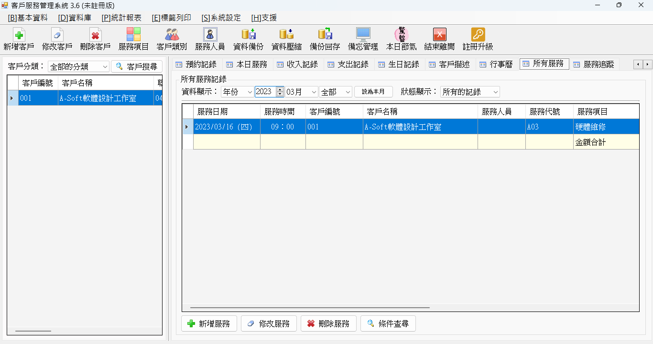Open the 年份 display mode dropdown
Screen dimensions: 653x344
point(237,92)
